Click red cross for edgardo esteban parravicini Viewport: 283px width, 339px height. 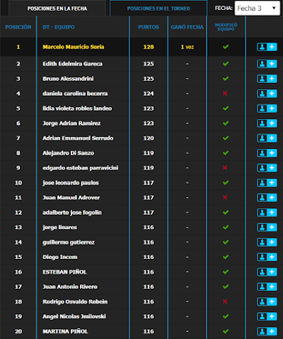(x=225, y=167)
